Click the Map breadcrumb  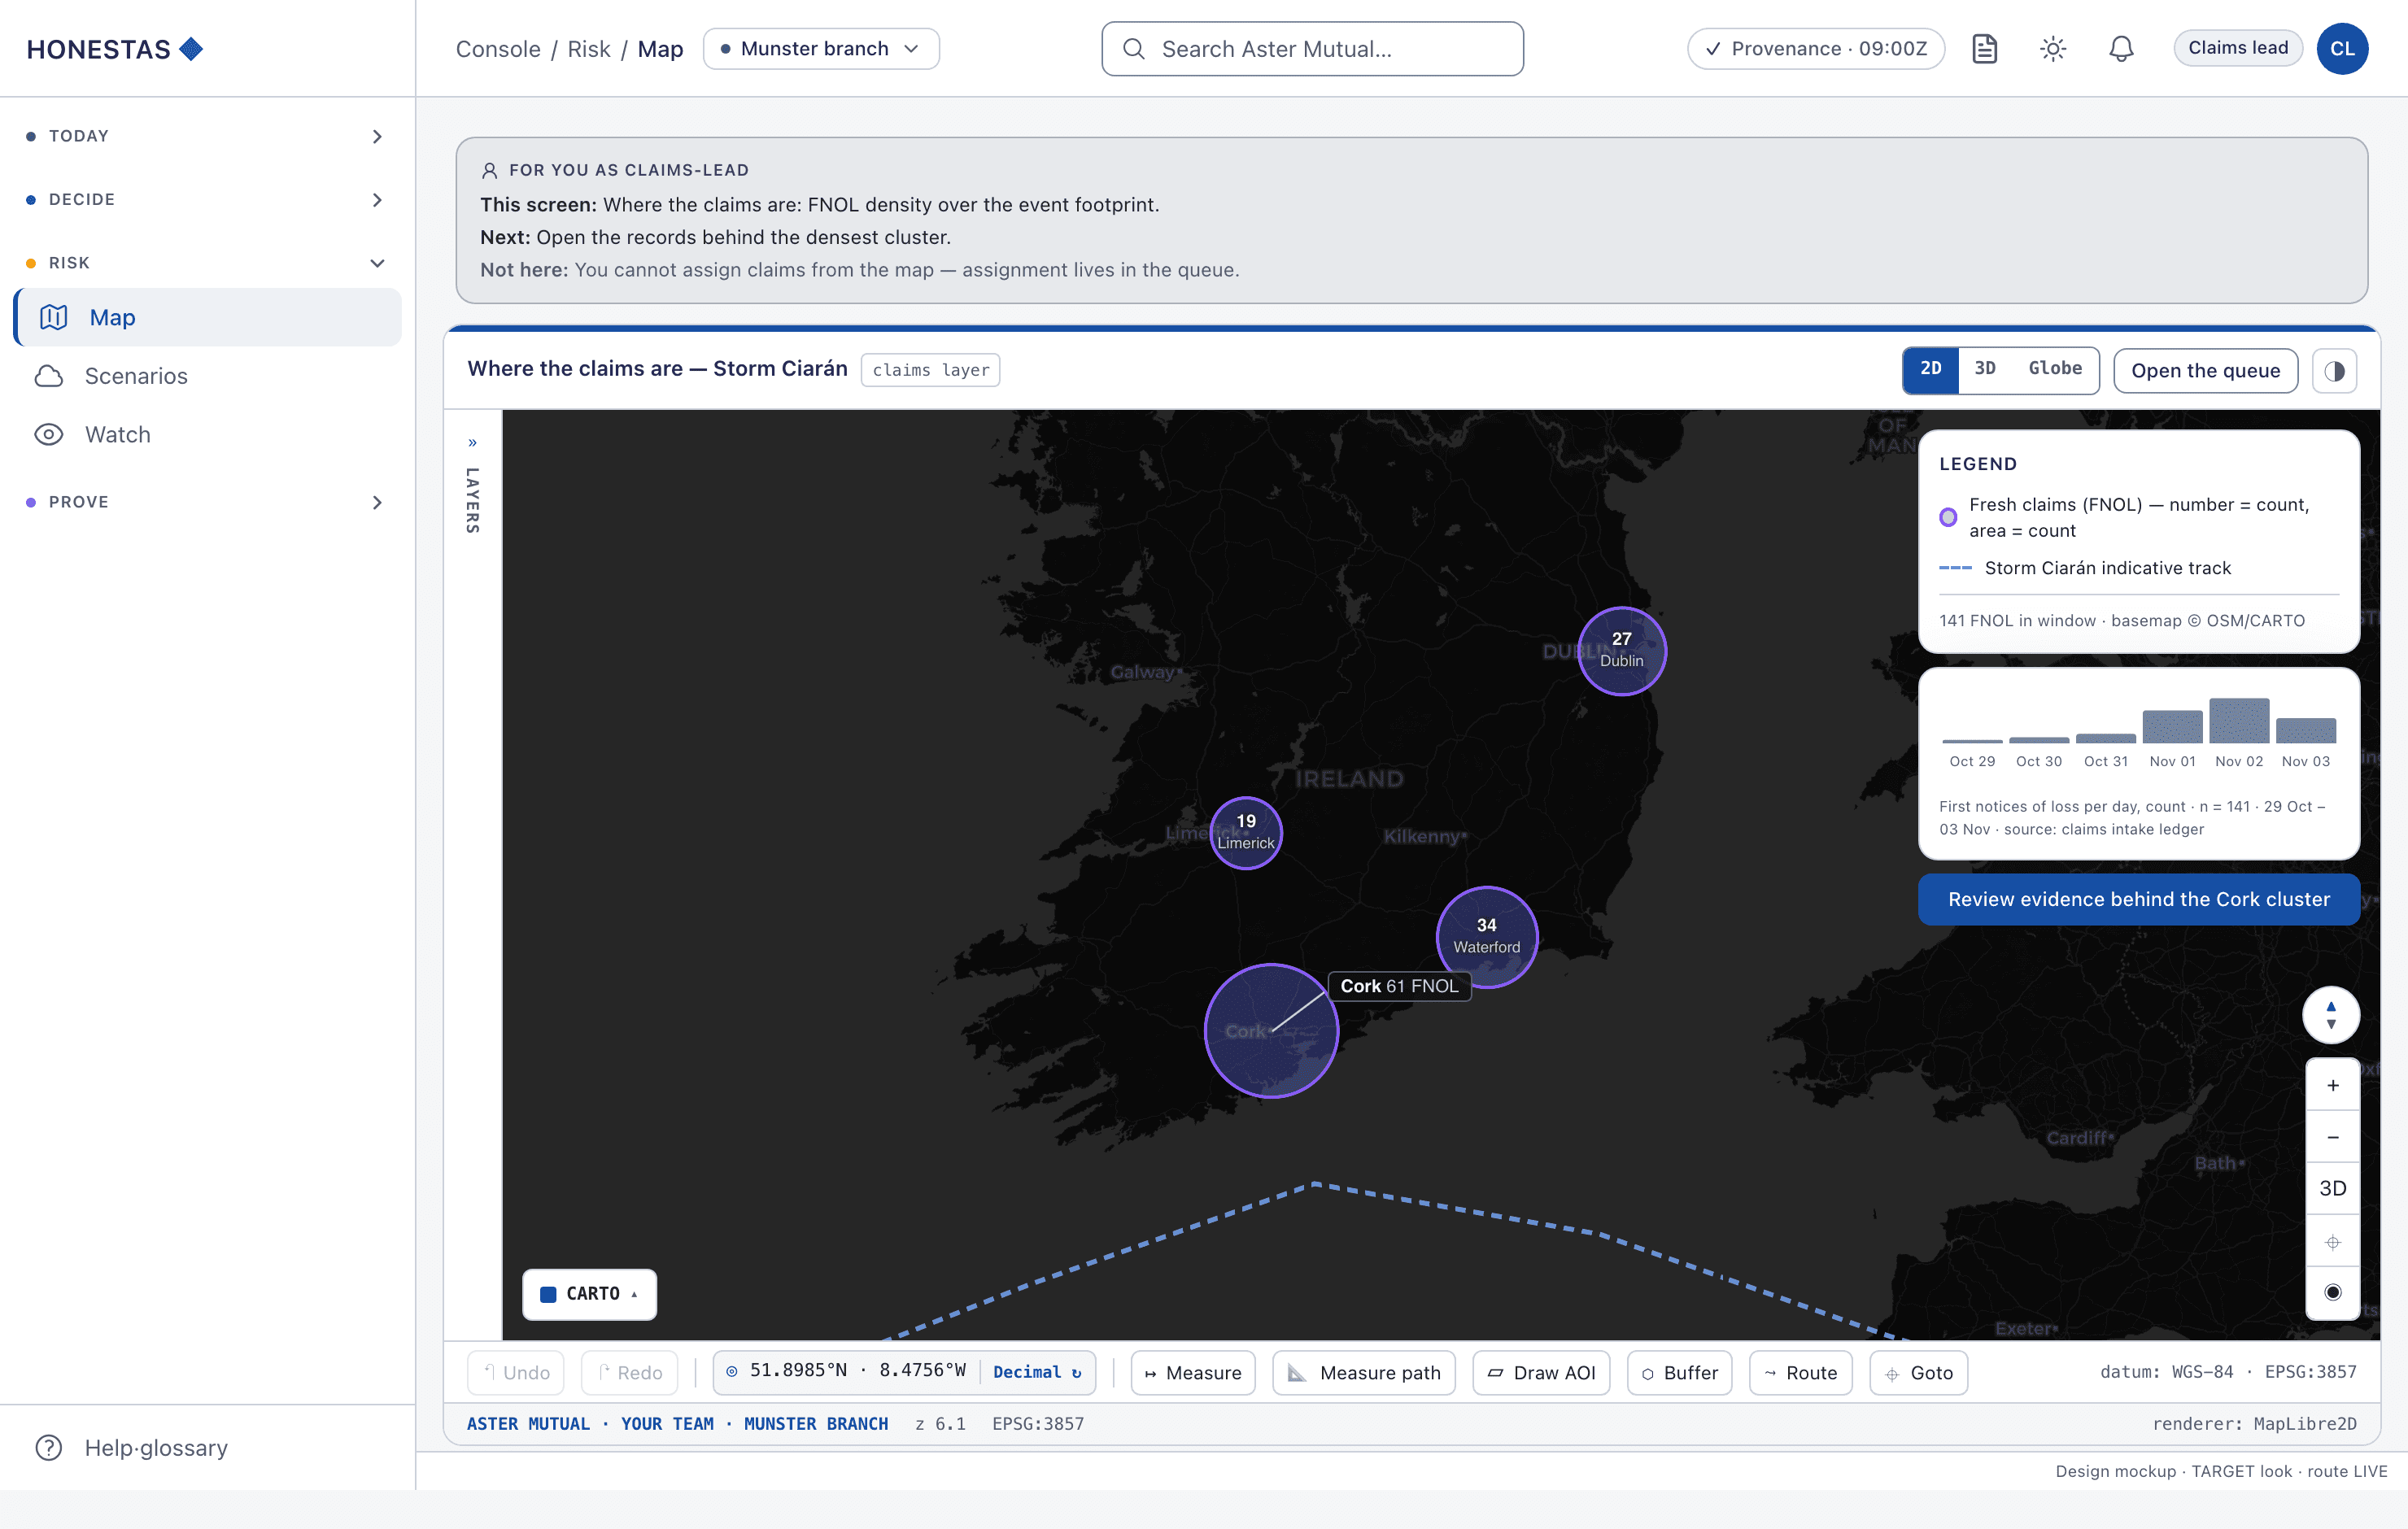660,49
